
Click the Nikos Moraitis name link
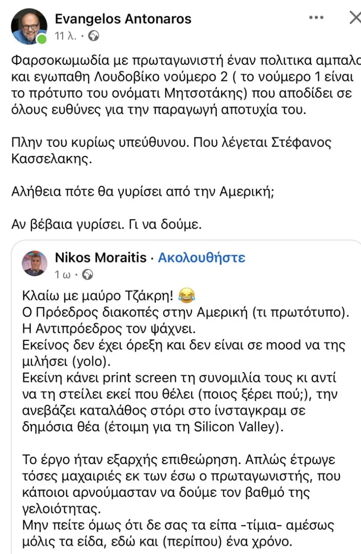tap(101, 258)
